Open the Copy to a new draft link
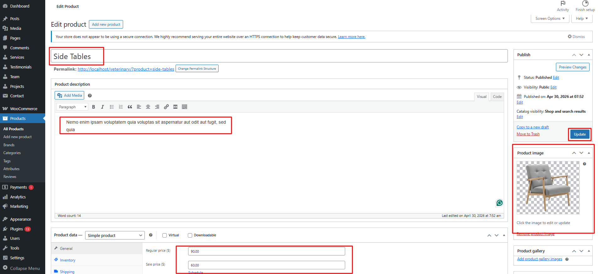The width and height of the screenshot is (598, 274). (533, 127)
